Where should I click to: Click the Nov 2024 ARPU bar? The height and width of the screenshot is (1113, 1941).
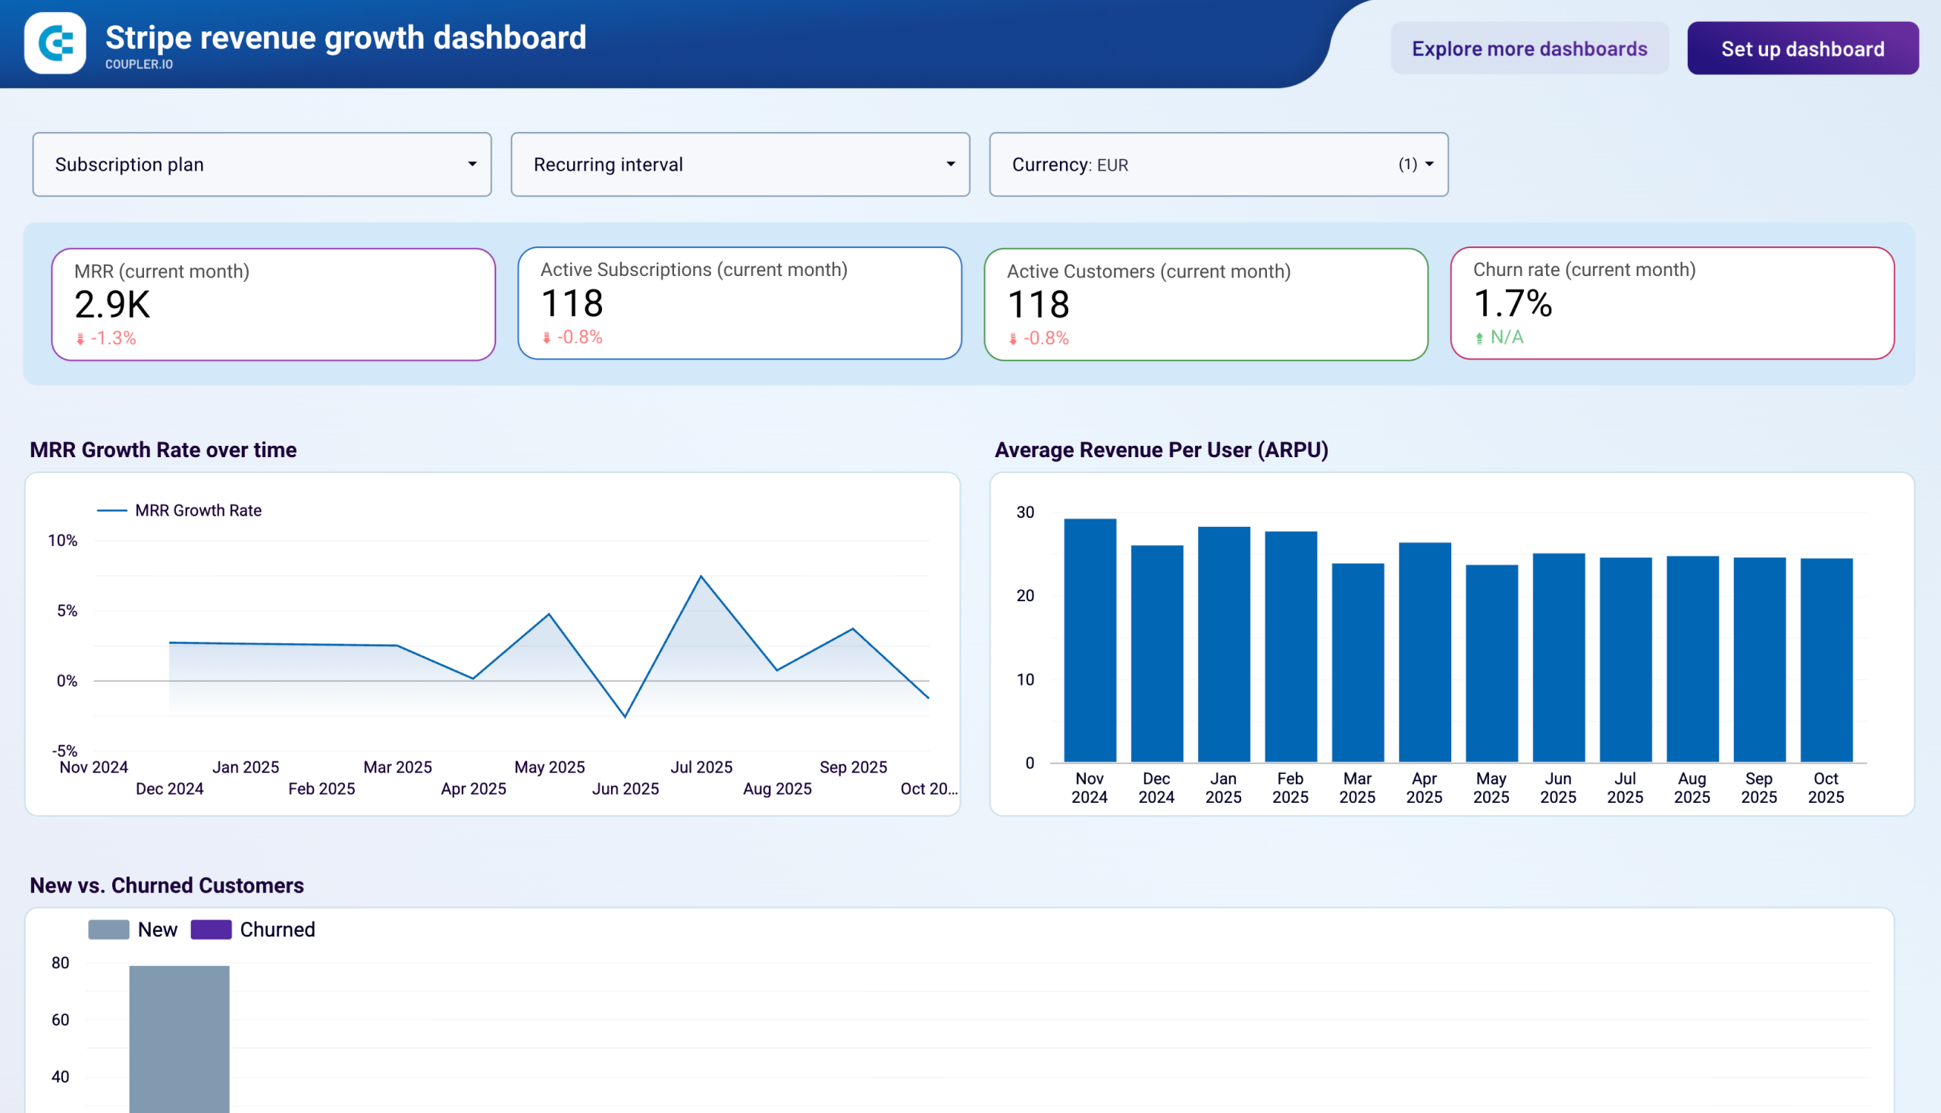pos(1090,641)
